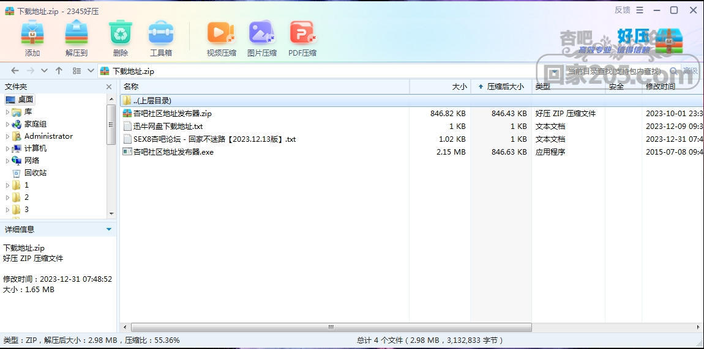Screen dimensions: 704x349
Task: Collapse the 详细信息 details panel
Action: (x=108, y=229)
